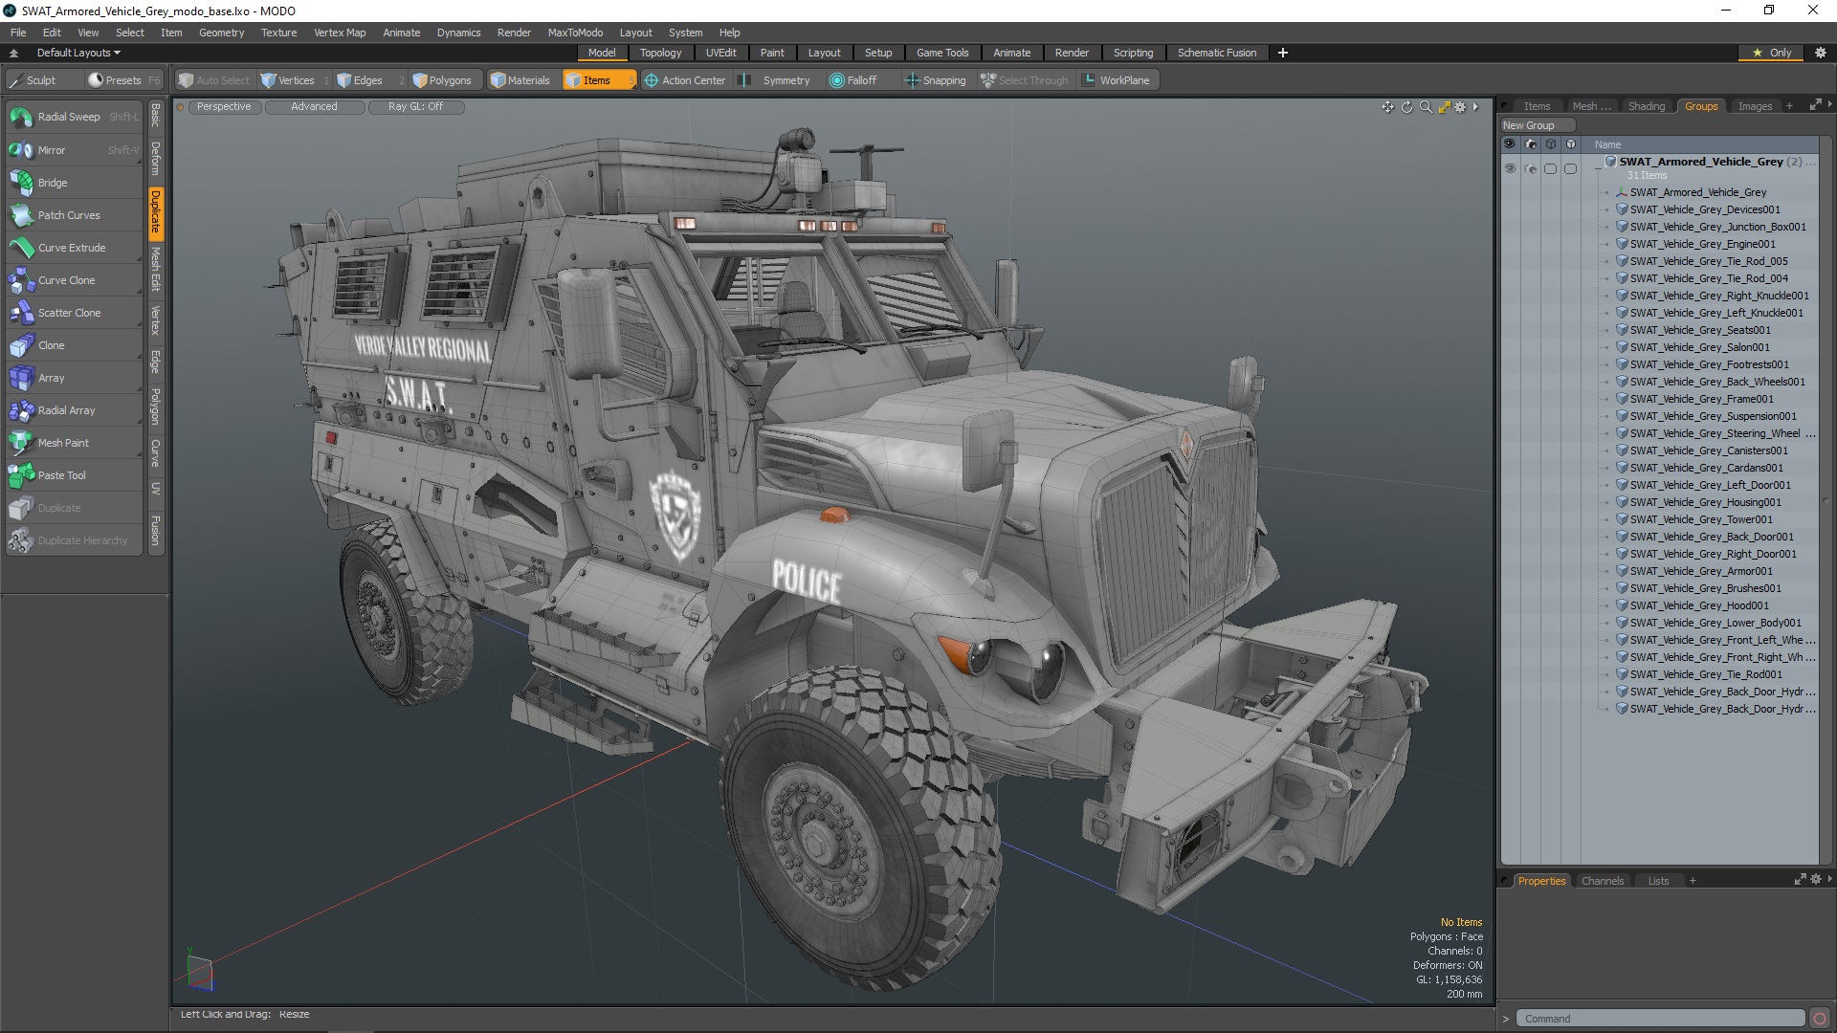This screenshot has height=1033, width=1837.
Task: Select the Clone tool
Action: click(x=74, y=345)
